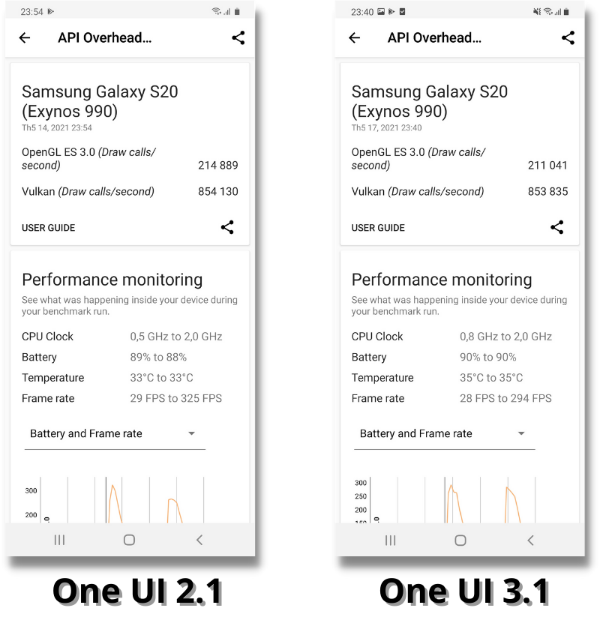Viewport: 600px width, 626px height.
Task: Share the left result card beside USER GUIDE
Action: point(227,227)
